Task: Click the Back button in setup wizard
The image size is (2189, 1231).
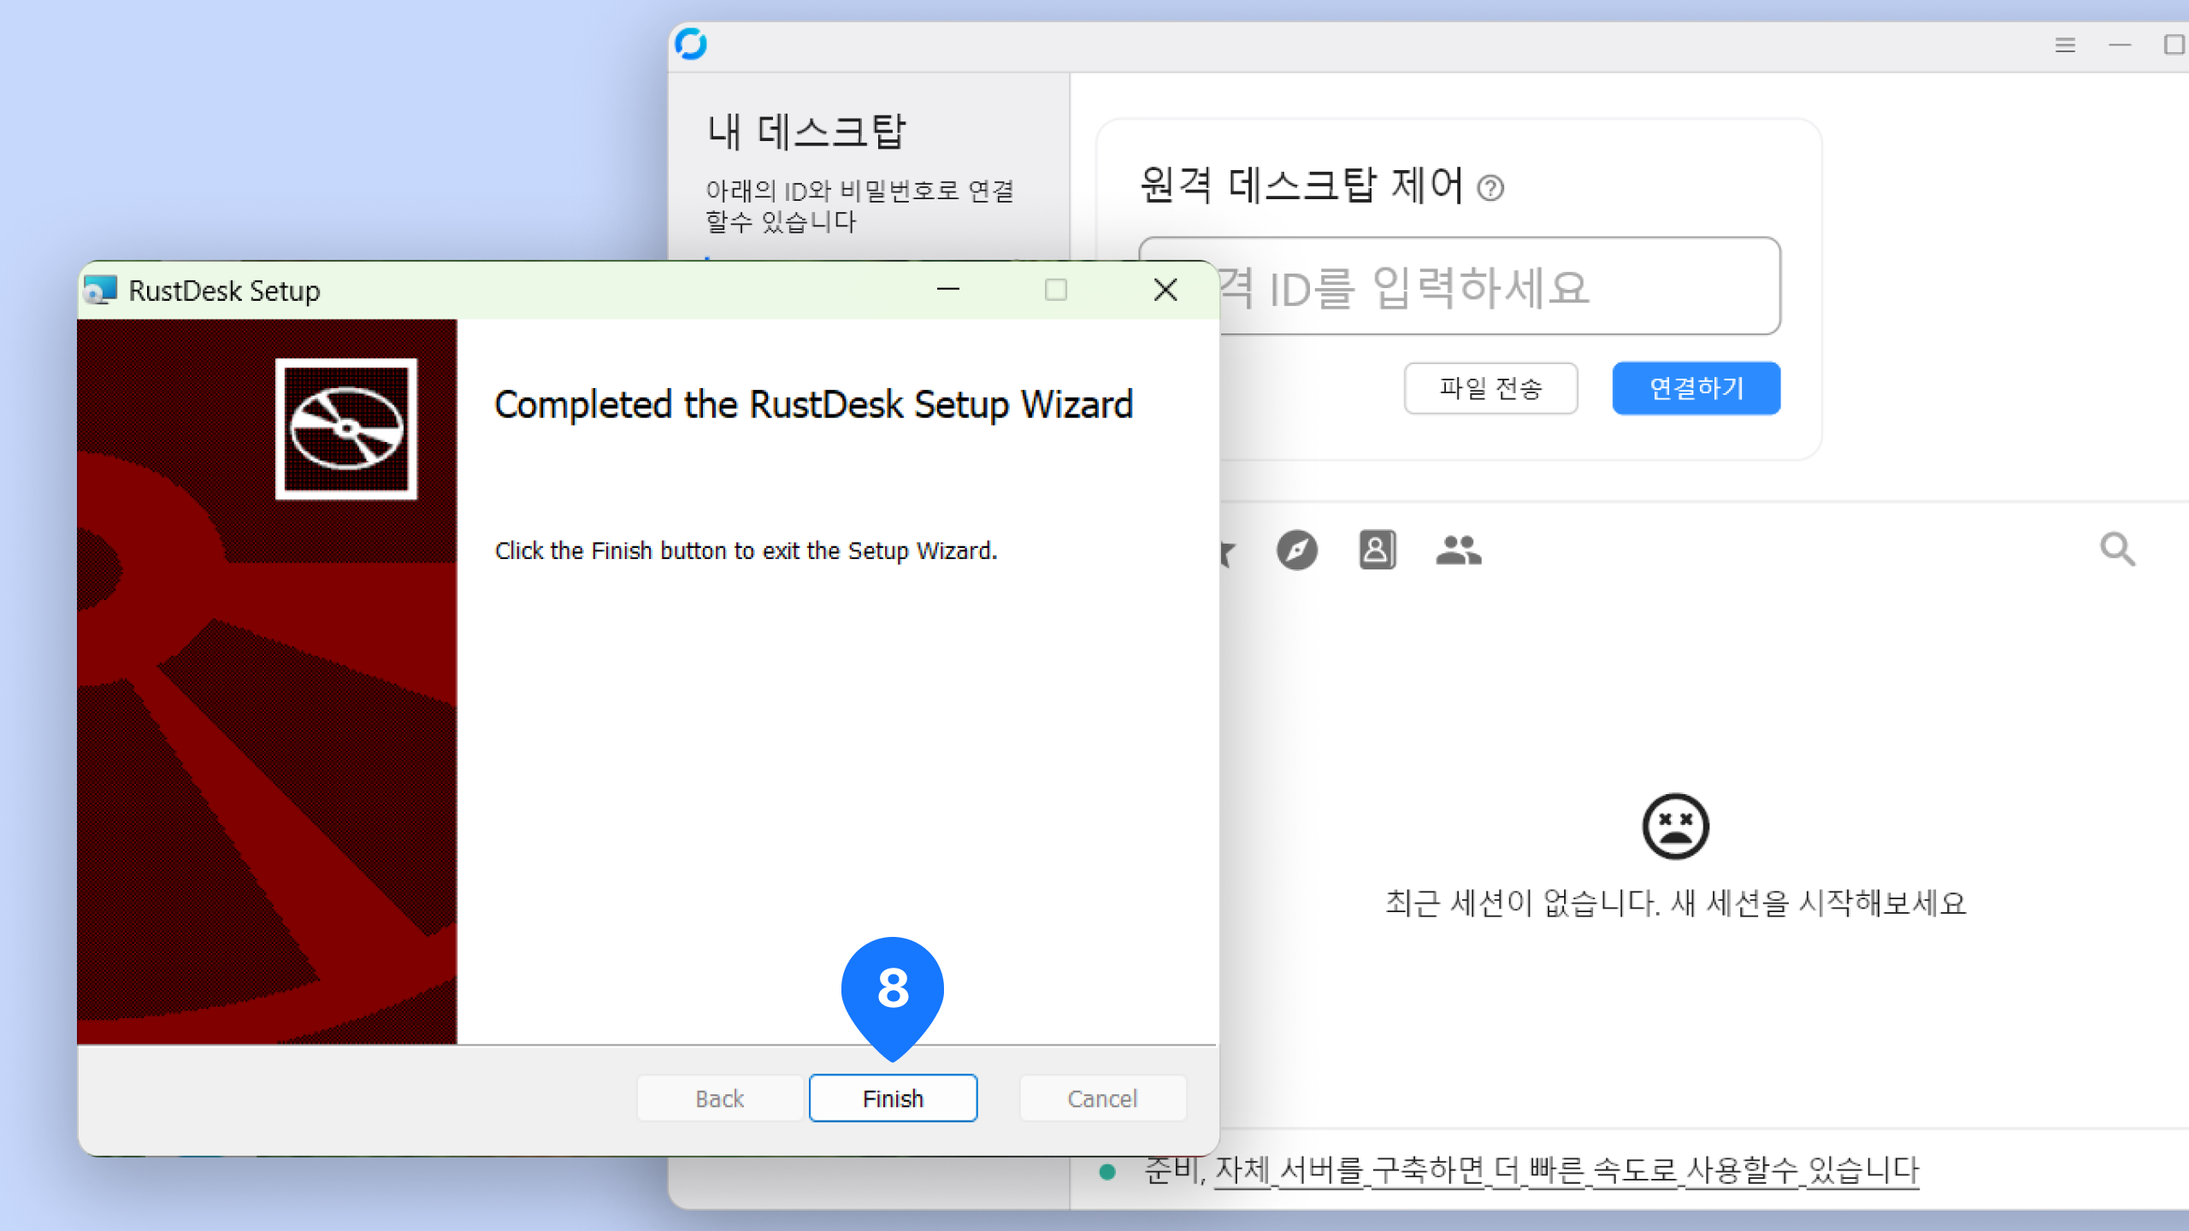Action: [719, 1098]
